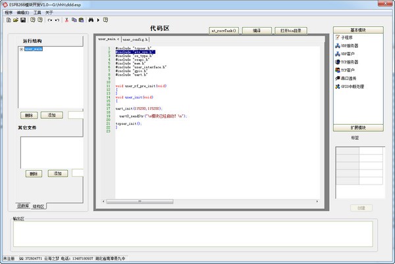Select the 子程序 module item
Image resolution: width=395 pixels, height=264 pixels.
click(x=344, y=37)
